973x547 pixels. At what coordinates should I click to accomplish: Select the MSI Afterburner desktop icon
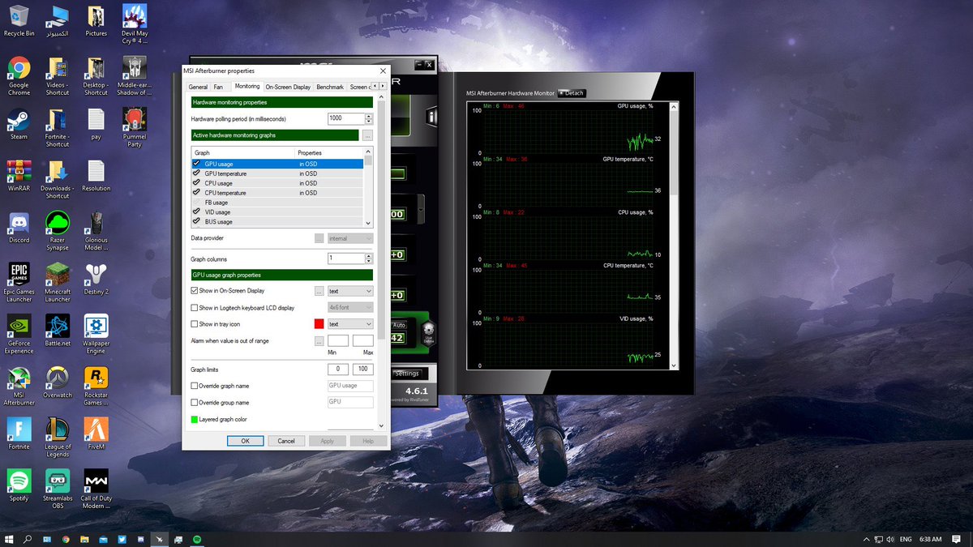coord(19,387)
